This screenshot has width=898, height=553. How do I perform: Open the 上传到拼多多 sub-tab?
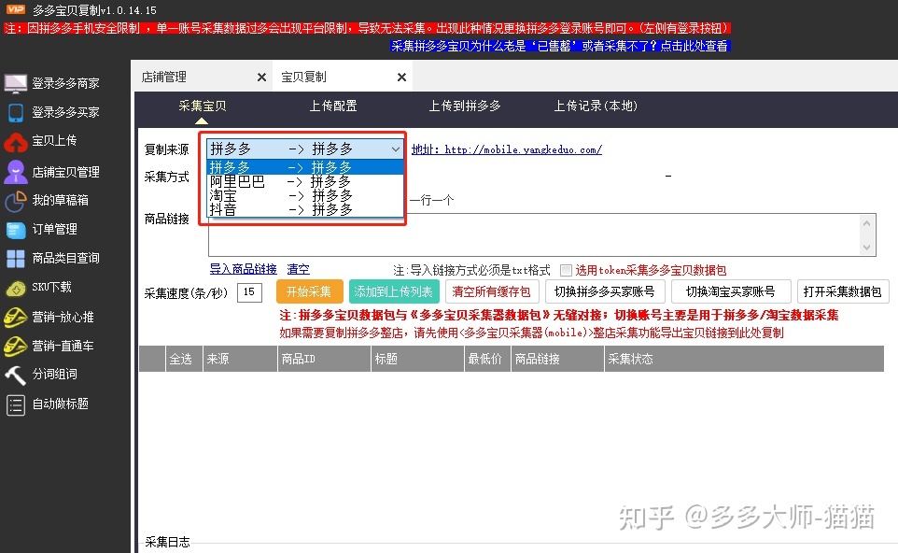465,106
